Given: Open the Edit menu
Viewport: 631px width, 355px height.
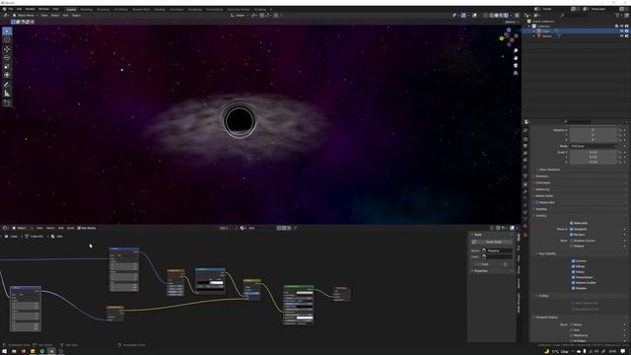Looking at the screenshot, I should point(19,9).
